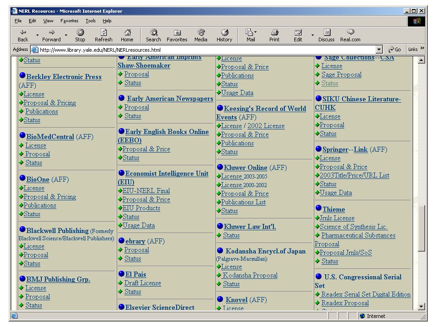The width and height of the screenshot is (436, 327).
Task: Refresh the current page
Action: tap(104, 35)
